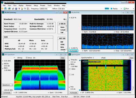The width and height of the screenshot is (136, 98).
Task: Open the Setup menu
Action: (x=36, y=5)
